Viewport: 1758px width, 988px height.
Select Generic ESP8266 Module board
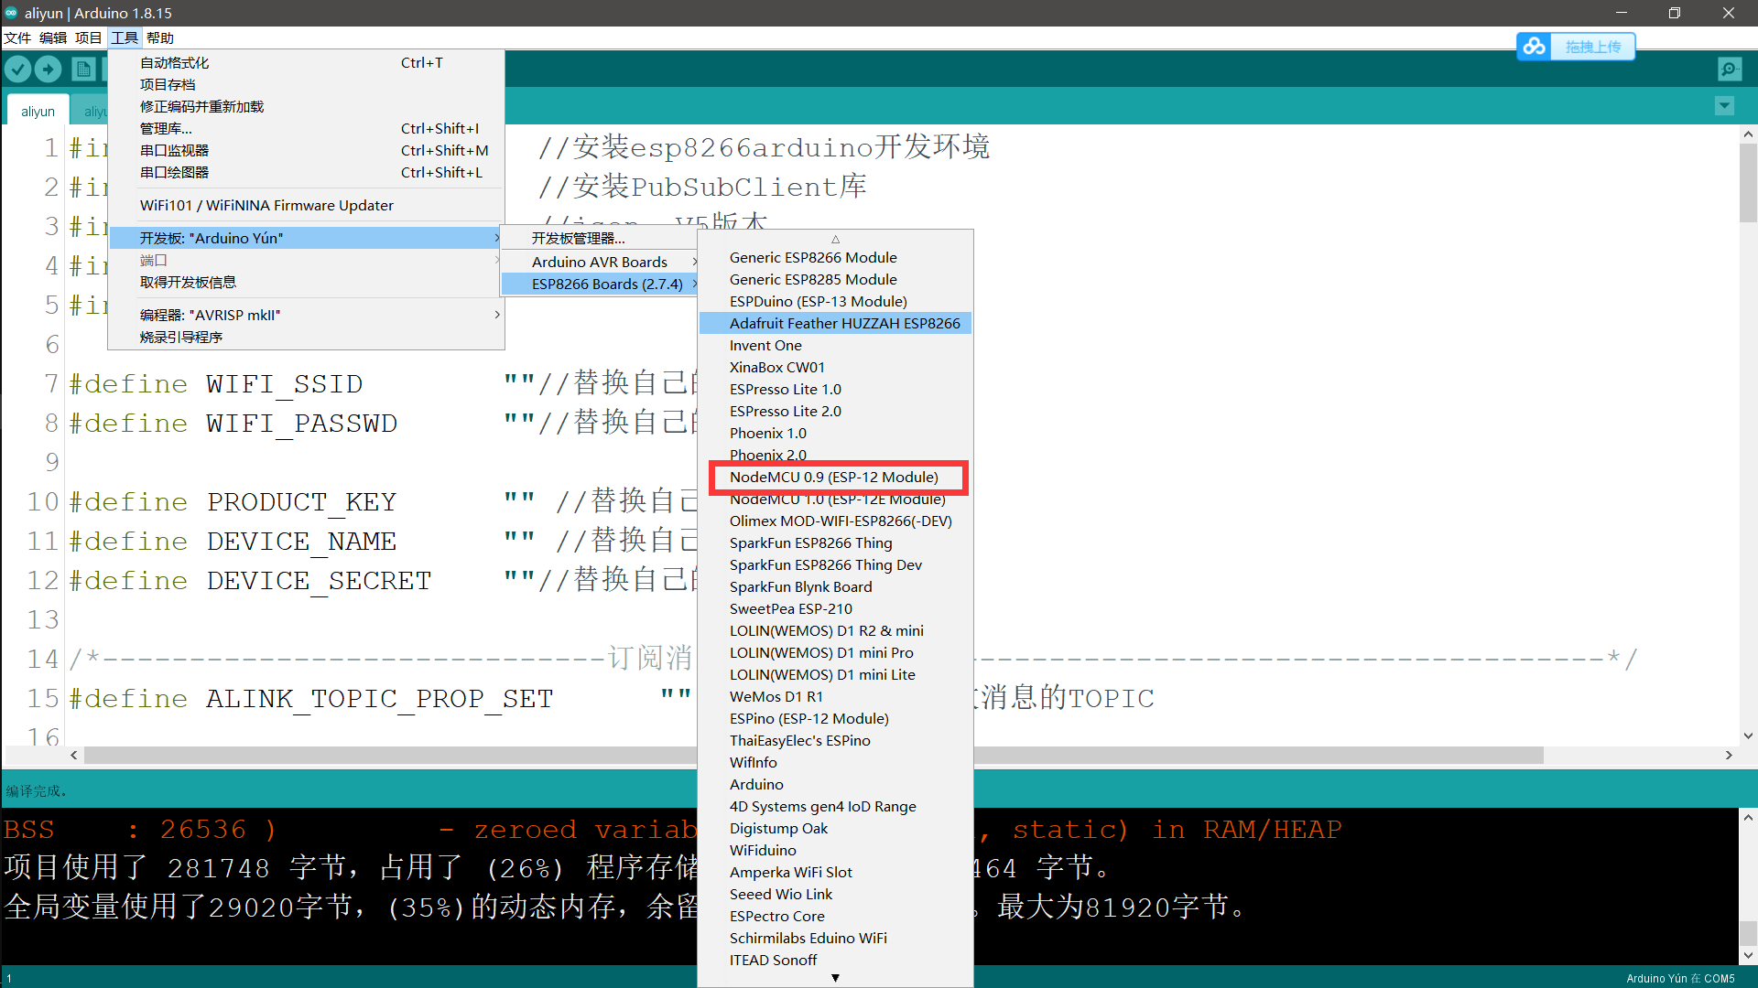[835, 257]
